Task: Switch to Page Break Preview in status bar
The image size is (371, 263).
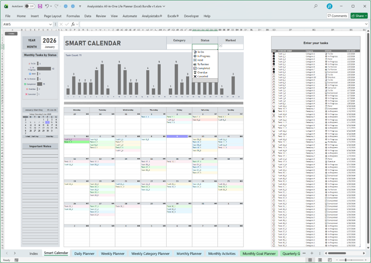Action: coord(330,260)
